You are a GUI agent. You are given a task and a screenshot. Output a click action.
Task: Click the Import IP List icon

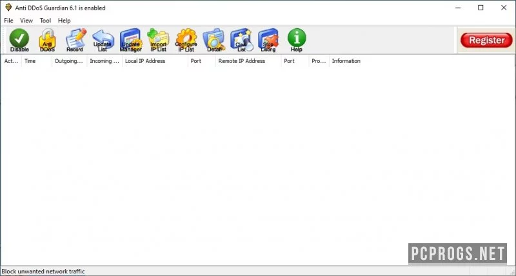tap(158, 40)
